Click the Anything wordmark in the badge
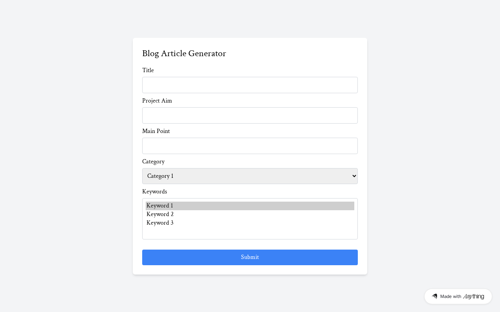The width and height of the screenshot is (500, 312). tap(473, 296)
